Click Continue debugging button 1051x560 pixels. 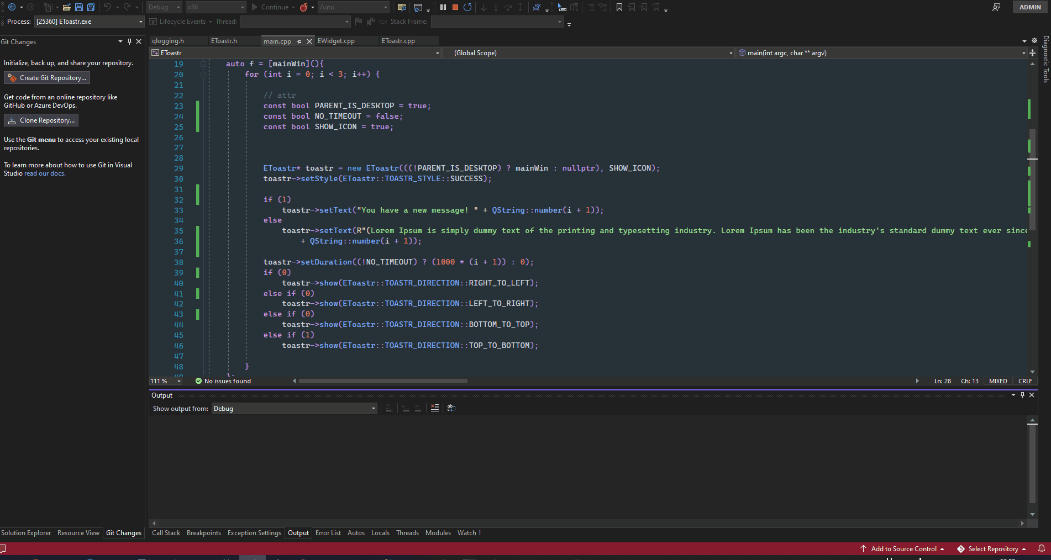point(270,7)
